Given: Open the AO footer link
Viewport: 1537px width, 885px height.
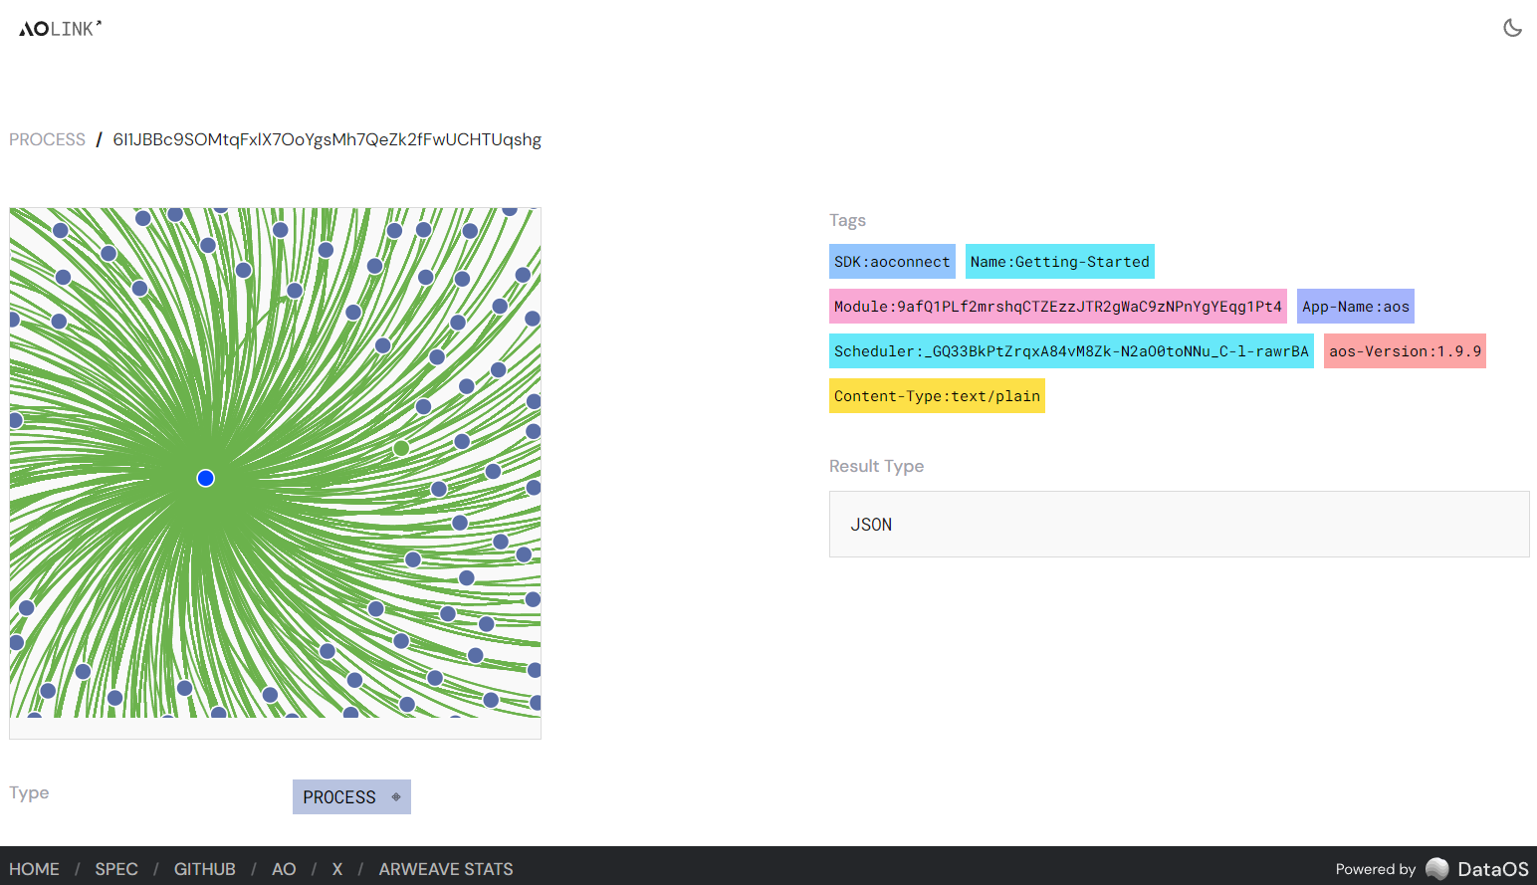Looking at the screenshot, I should point(284,869).
